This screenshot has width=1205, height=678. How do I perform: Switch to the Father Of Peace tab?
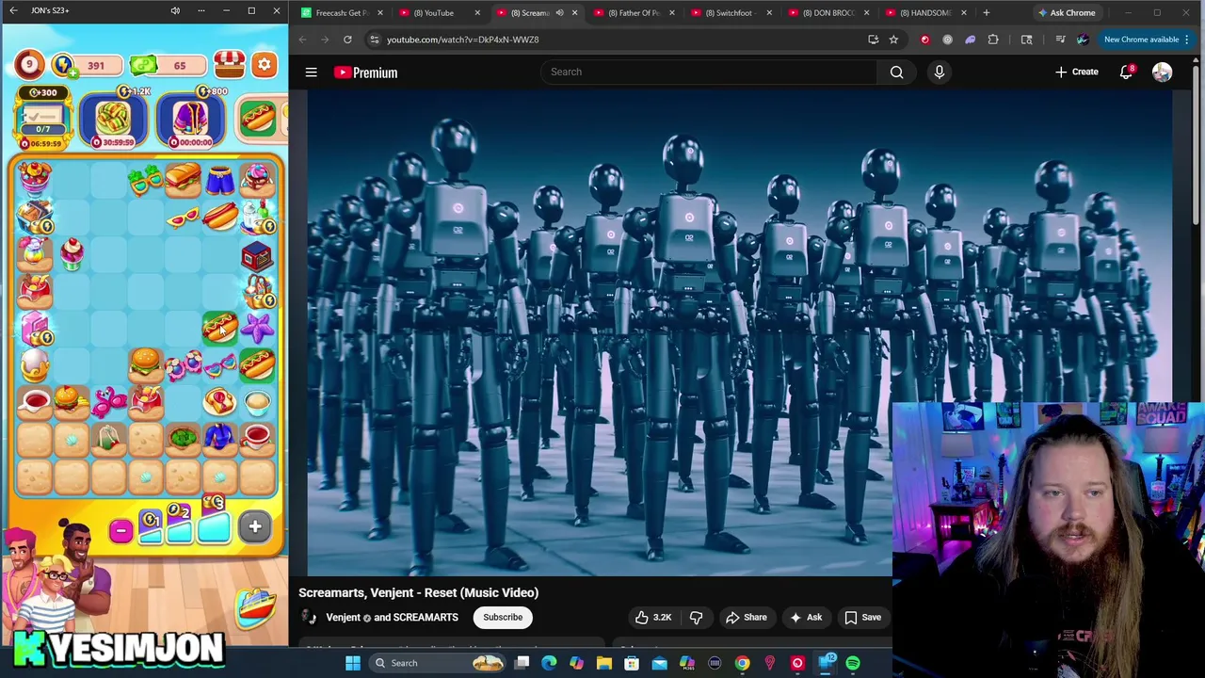635,12
